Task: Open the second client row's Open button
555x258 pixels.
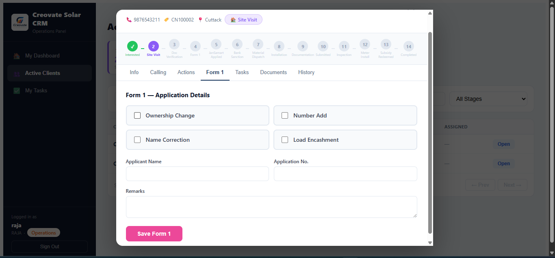Action: coord(503,164)
